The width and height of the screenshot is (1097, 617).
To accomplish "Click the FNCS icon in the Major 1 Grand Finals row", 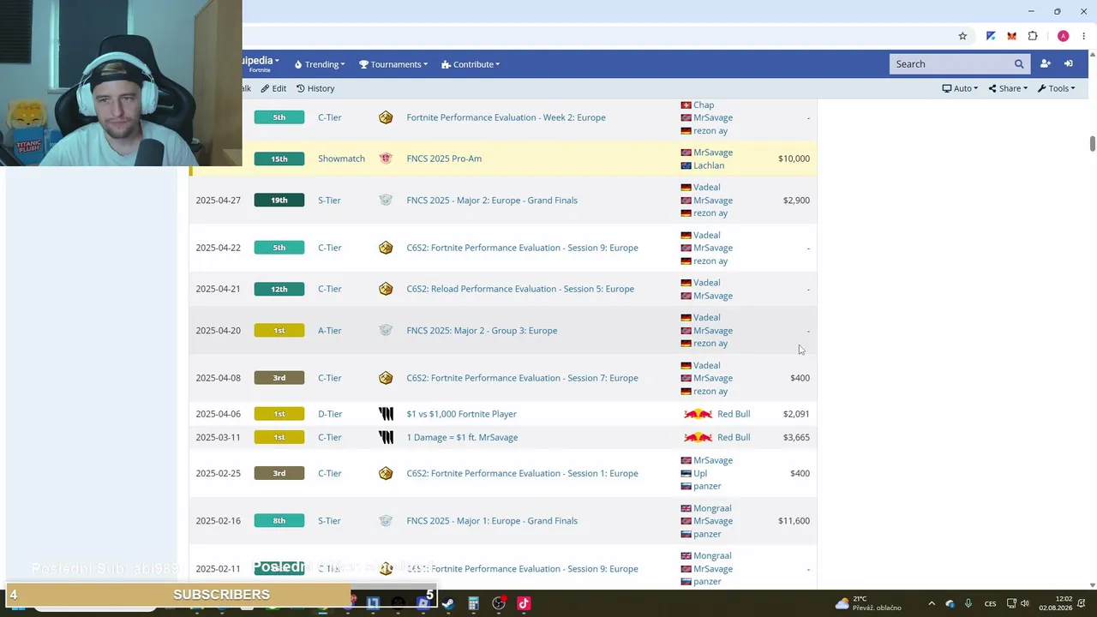I will [x=386, y=521].
